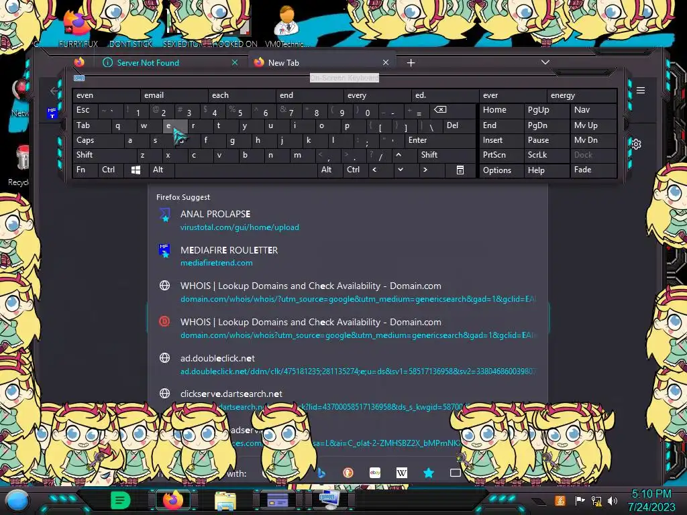This screenshot has width=687, height=515.
Task: Close the New Tab tab
Action: pyautogui.click(x=386, y=62)
